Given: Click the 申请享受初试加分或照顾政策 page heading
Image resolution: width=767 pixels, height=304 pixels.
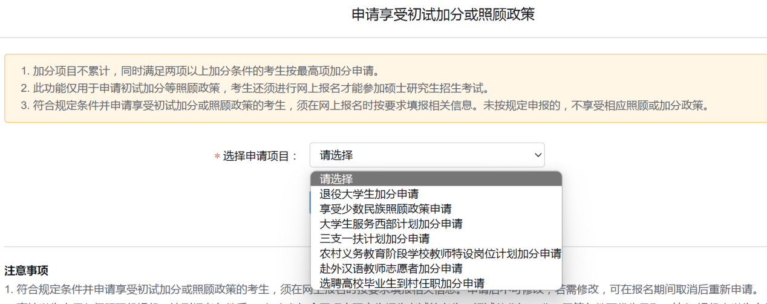Looking at the screenshot, I should pos(443,15).
